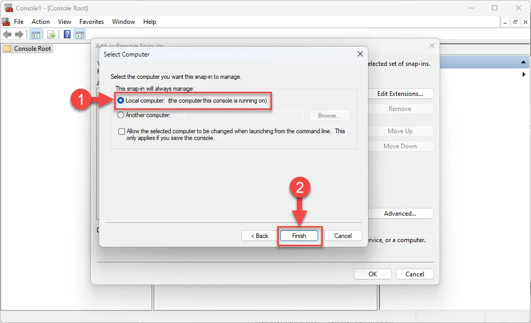The image size is (531, 323).
Task: Open the Favorites menu
Action: click(x=91, y=22)
